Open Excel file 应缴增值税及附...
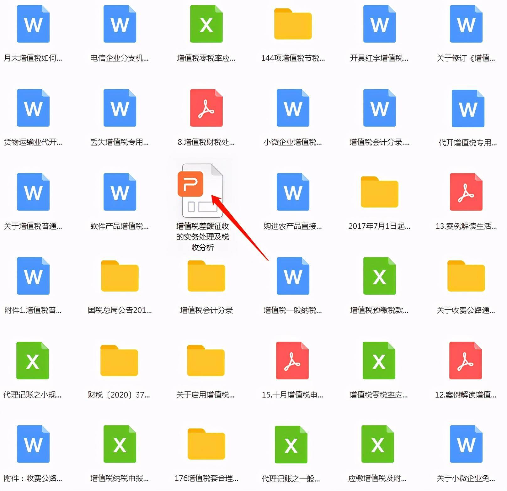 pos(378,444)
